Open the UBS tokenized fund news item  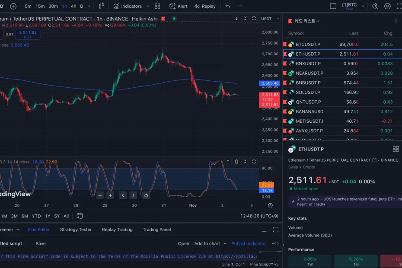pos(345,201)
